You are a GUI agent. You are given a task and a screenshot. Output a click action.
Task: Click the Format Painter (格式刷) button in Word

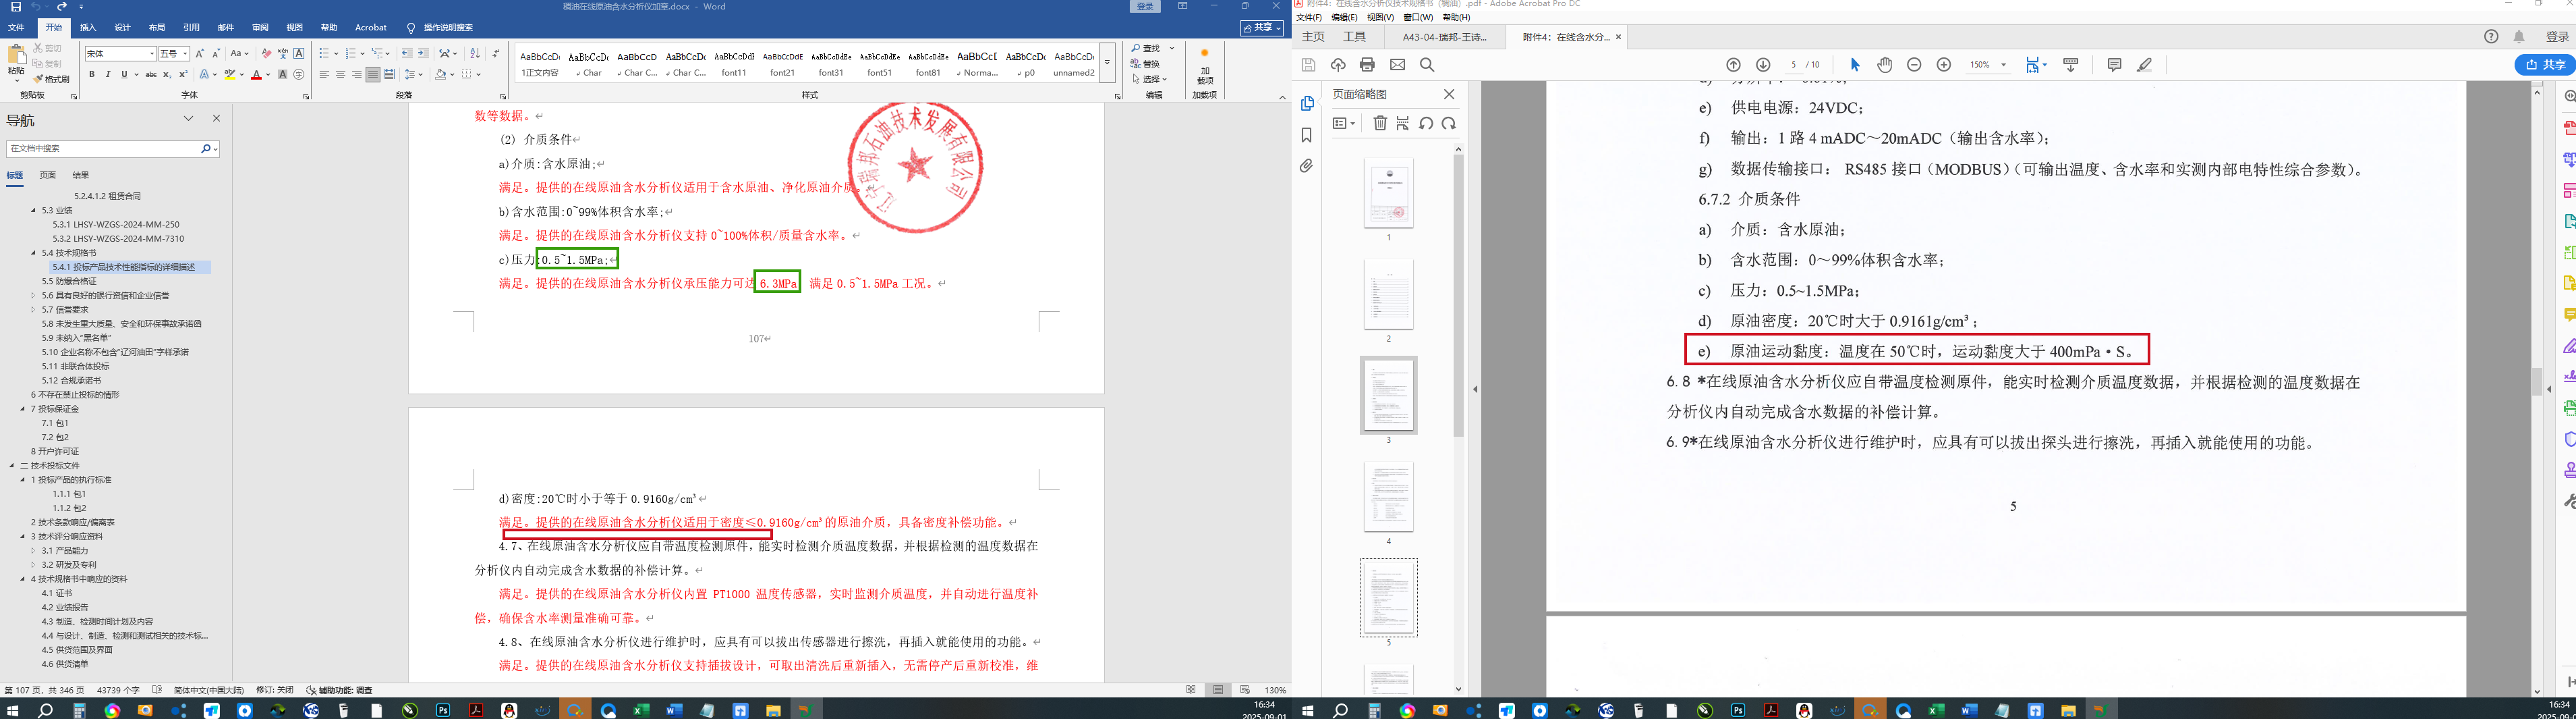pos(52,79)
